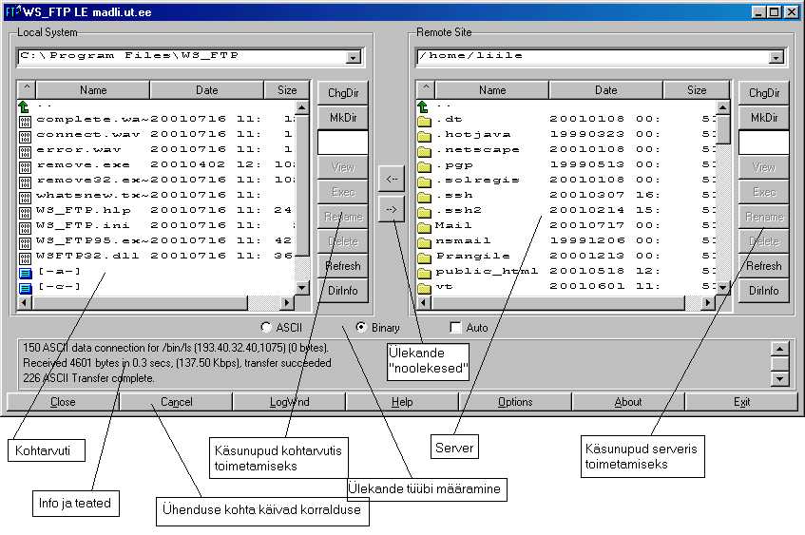Click the .ssh2 folder icon
The width and height of the screenshot is (805, 535).
pyautogui.click(x=424, y=212)
